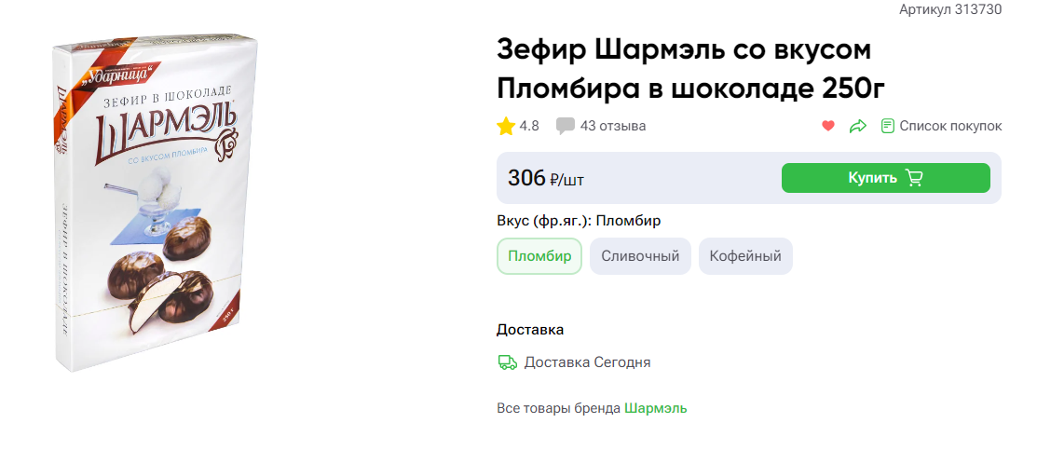Screen dimensions: 1037x450
Task: Switch to the Кофейный flavor
Action: coord(745,256)
